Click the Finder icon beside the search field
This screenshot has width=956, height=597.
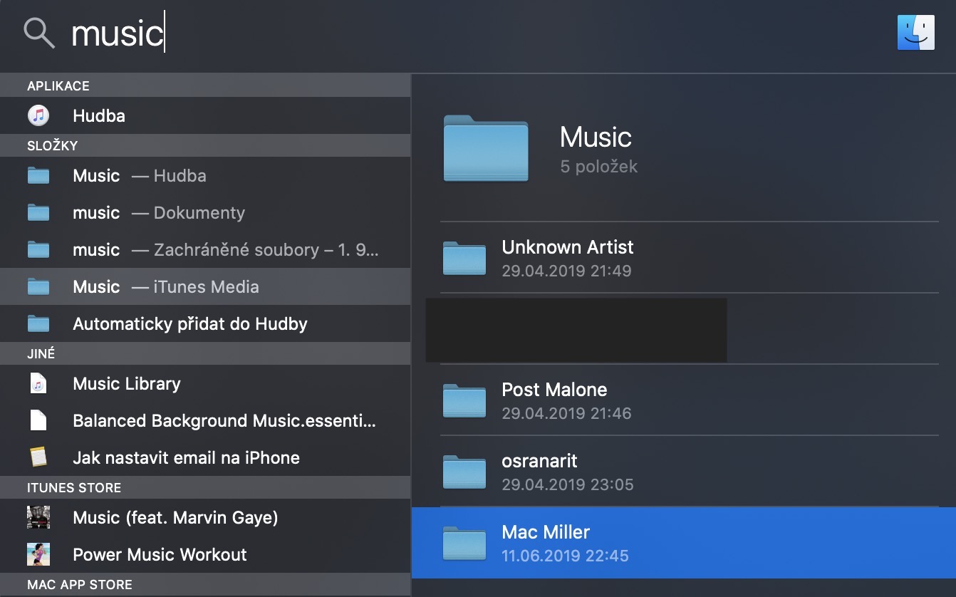click(x=916, y=33)
